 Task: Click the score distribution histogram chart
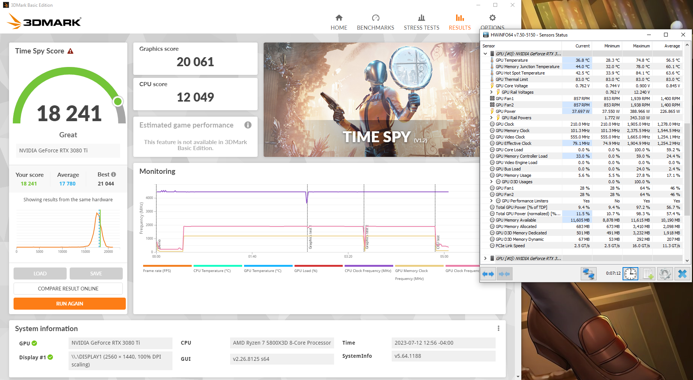[x=68, y=230]
